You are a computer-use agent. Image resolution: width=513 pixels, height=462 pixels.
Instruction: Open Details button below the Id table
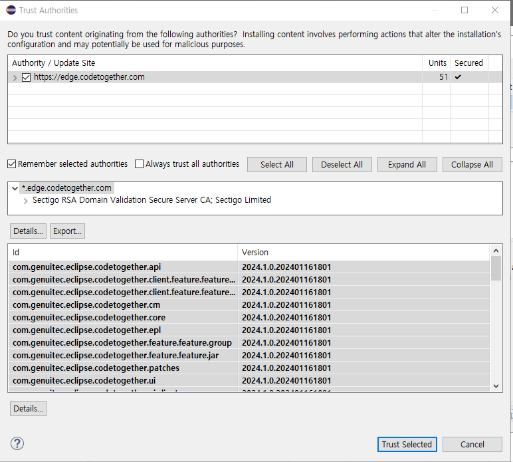tap(28, 408)
